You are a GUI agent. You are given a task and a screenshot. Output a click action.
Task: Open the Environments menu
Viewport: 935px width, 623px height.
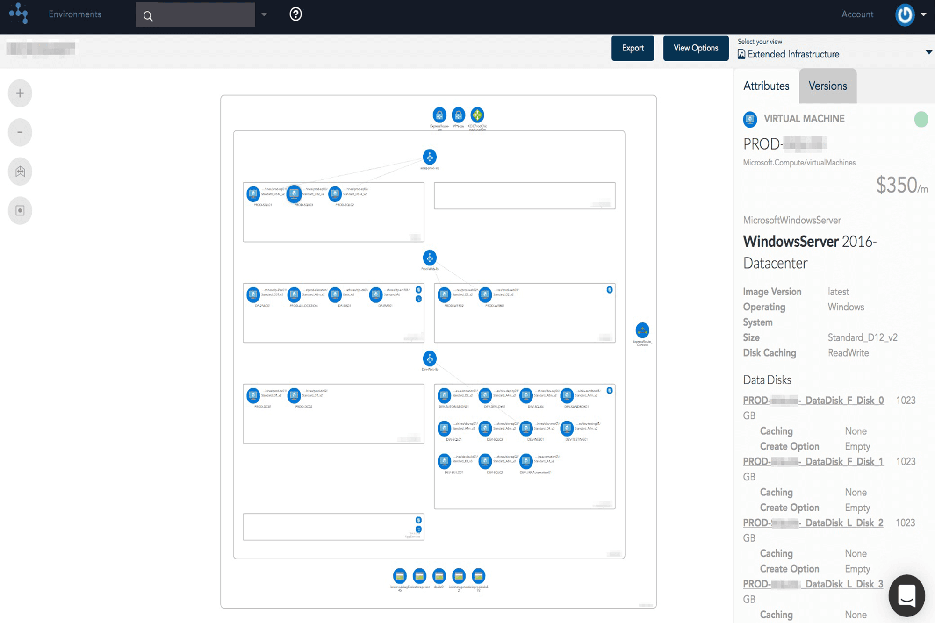(x=74, y=14)
